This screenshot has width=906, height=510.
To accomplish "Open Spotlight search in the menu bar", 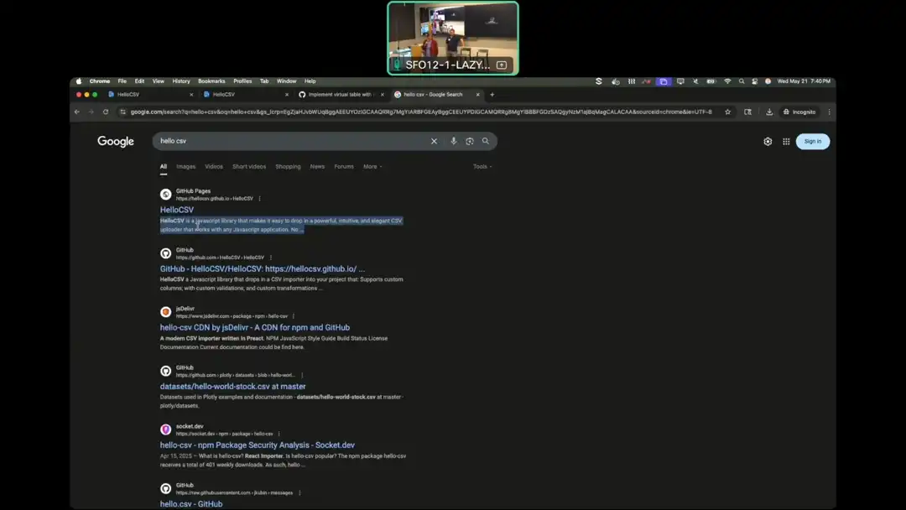I will [x=742, y=81].
